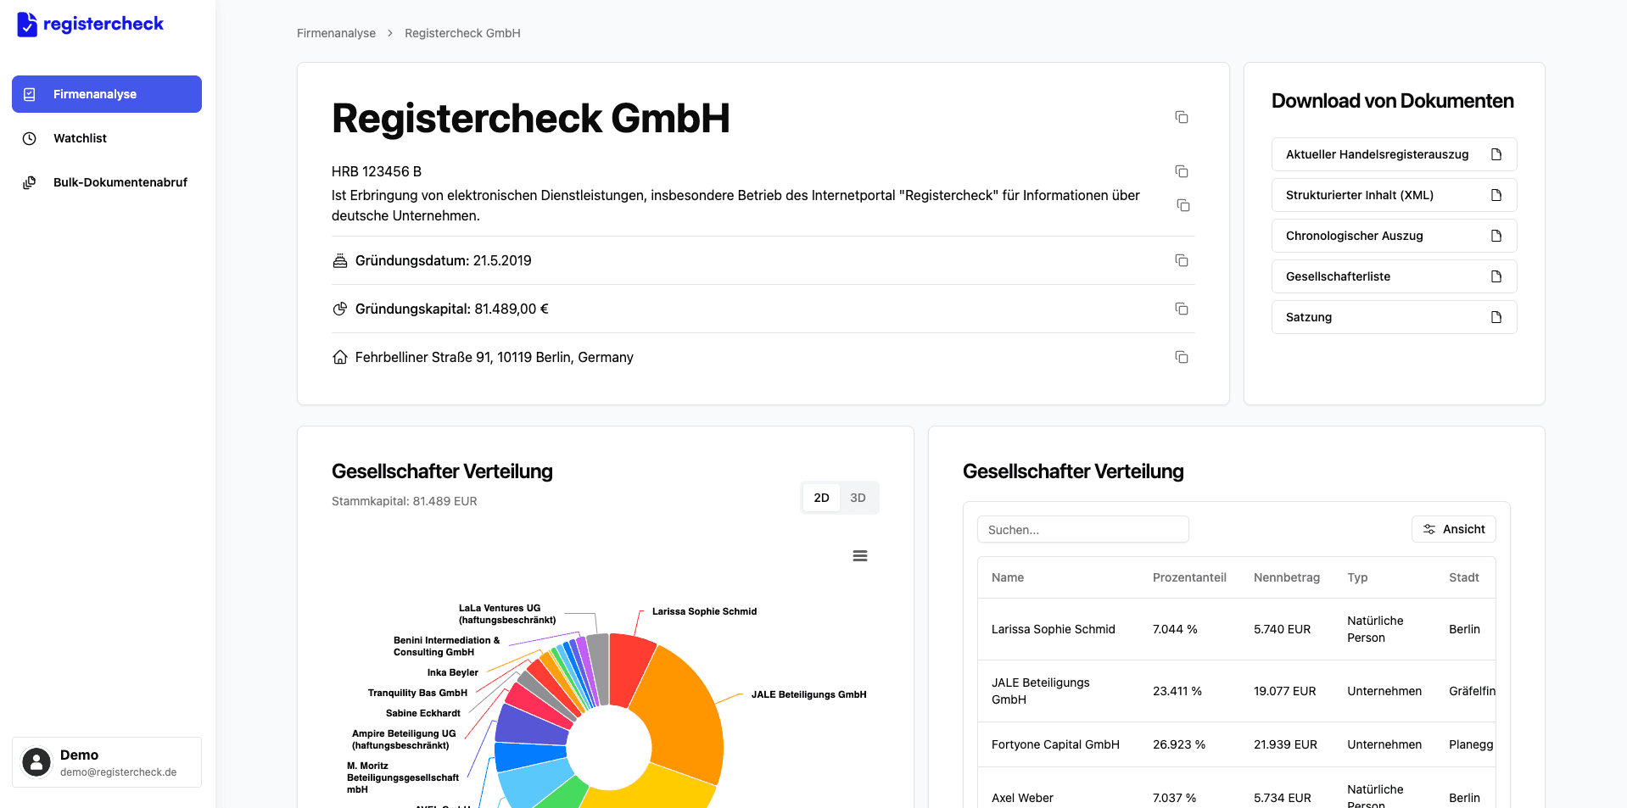Open the chart hamburger menu
Image resolution: width=1627 pixels, height=808 pixels.
click(x=860, y=556)
